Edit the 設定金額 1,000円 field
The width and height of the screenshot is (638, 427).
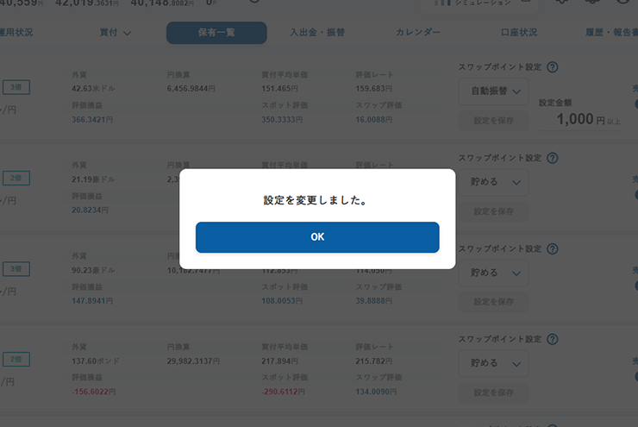(580, 120)
